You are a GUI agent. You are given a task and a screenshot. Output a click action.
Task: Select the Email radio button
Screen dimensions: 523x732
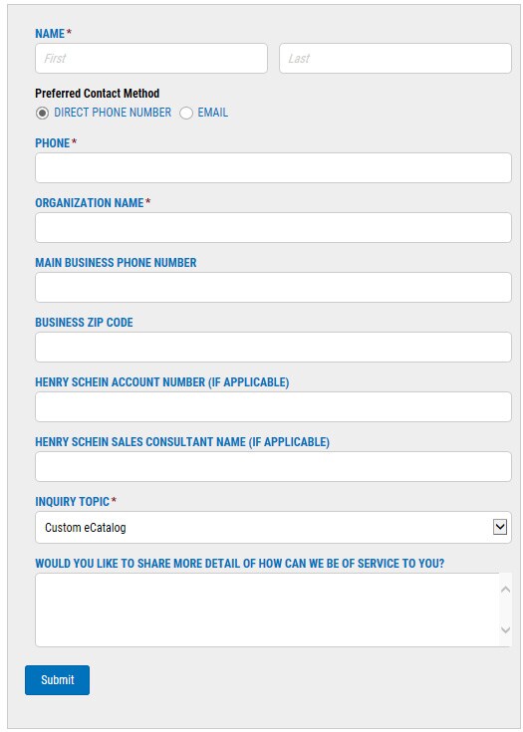(186, 113)
